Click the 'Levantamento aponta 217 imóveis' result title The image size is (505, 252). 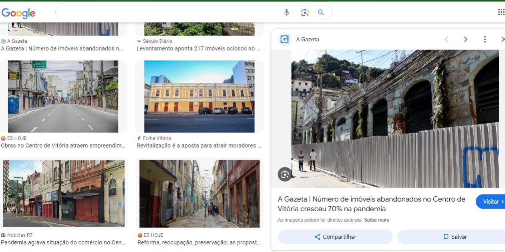coord(198,49)
